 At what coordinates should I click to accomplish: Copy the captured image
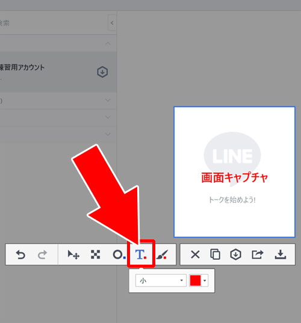click(x=215, y=254)
